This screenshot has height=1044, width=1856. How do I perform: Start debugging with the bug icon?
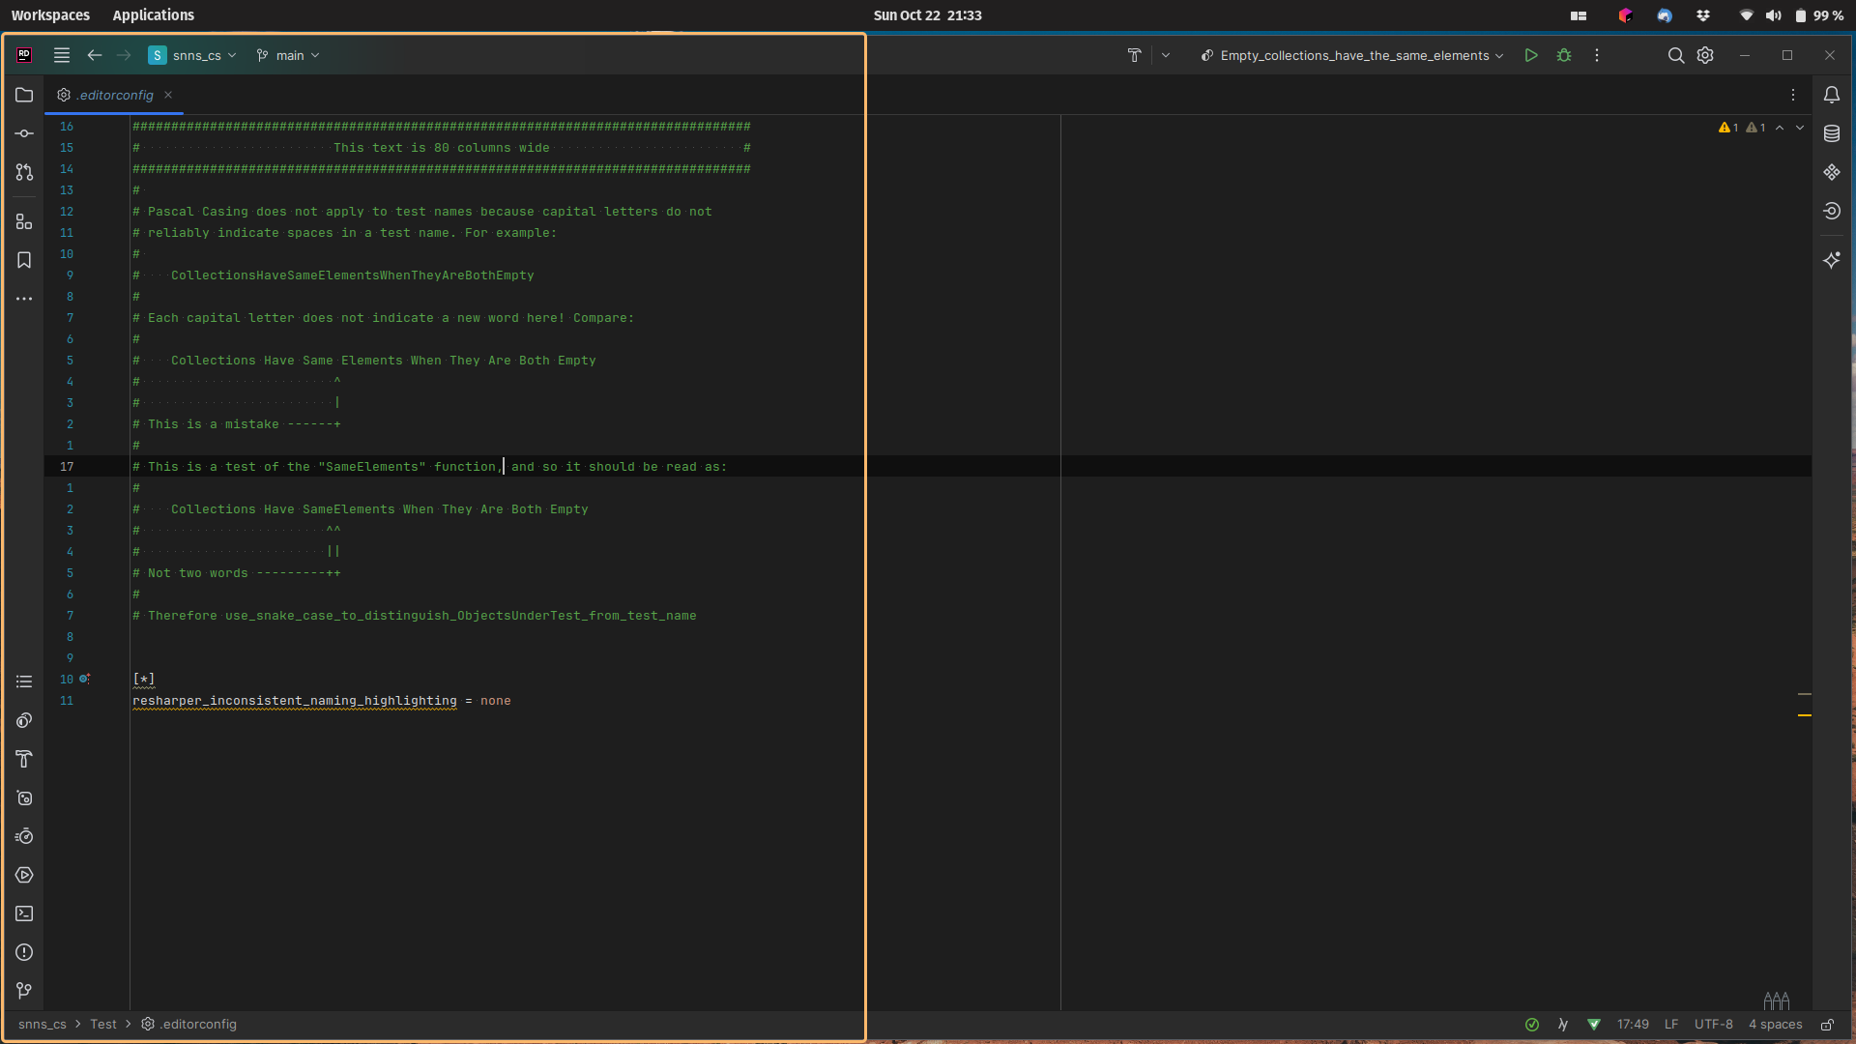click(1565, 55)
